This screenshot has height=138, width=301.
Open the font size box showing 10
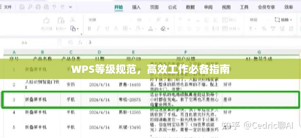142,20
